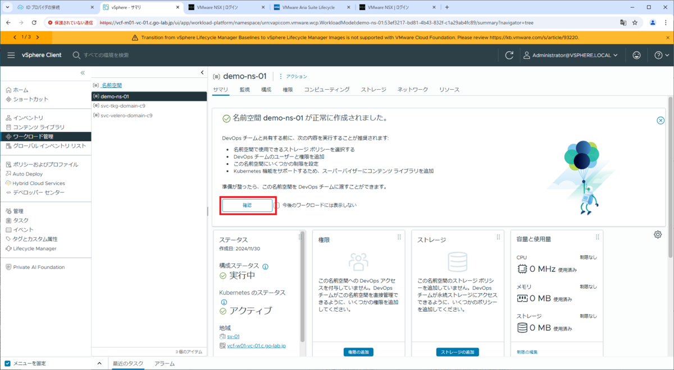
Task: Go to previous notification banner message
Action: tap(15, 37)
